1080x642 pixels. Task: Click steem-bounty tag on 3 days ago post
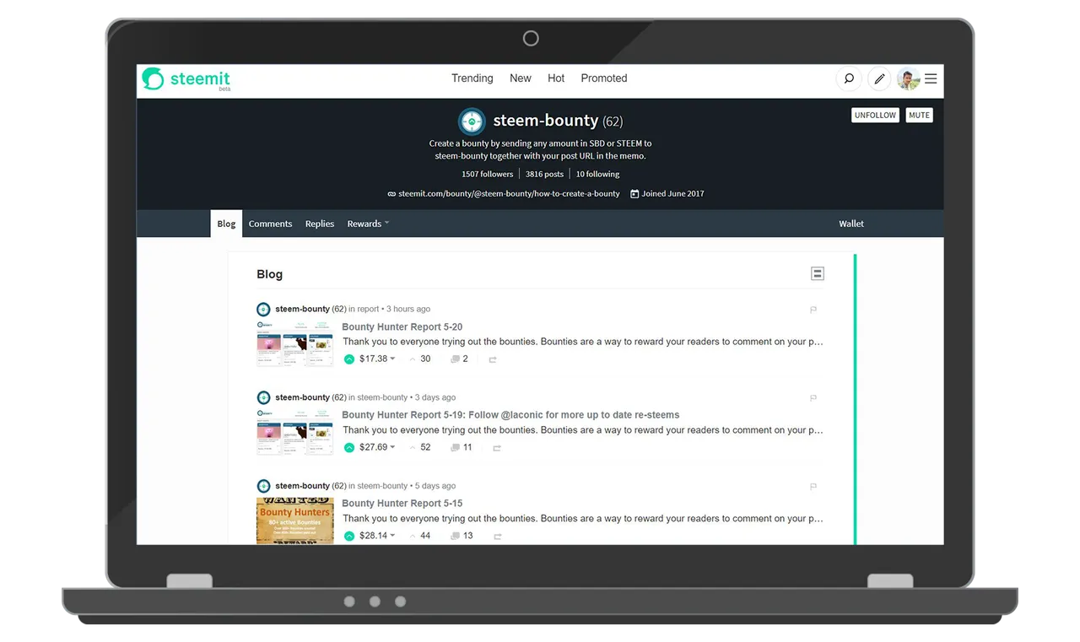pyautogui.click(x=382, y=397)
